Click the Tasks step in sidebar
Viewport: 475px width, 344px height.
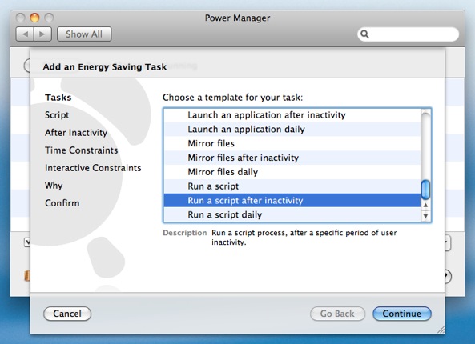coord(58,98)
